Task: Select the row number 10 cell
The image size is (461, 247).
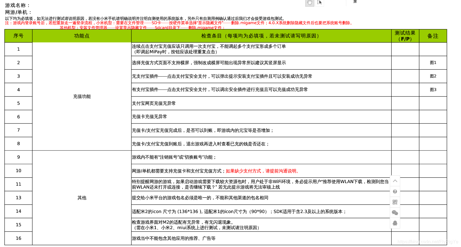Action: (18, 171)
